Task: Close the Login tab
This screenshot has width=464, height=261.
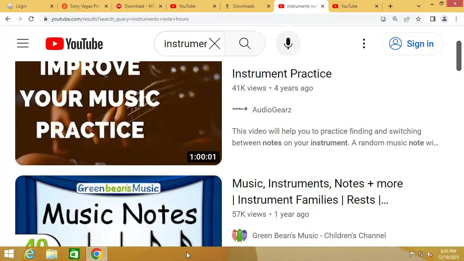Action: coord(51,6)
